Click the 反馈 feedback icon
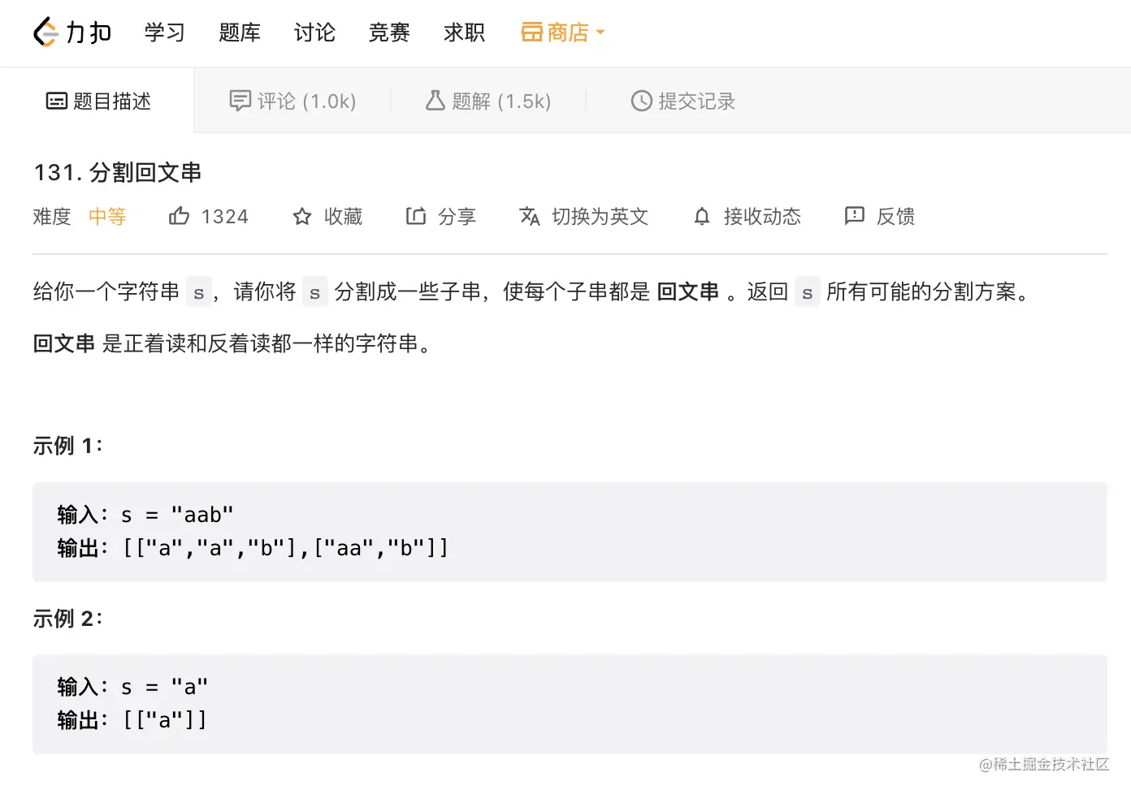1131x794 pixels. (x=855, y=216)
